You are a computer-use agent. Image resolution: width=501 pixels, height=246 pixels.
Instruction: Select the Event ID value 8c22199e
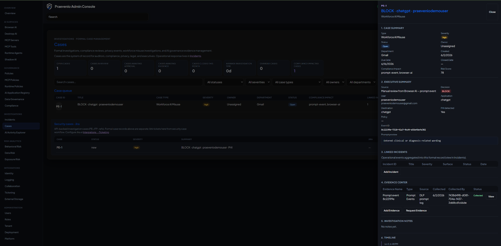tap(403, 130)
